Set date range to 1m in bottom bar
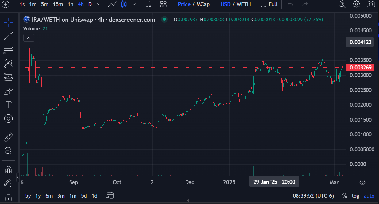The height and width of the screenshot is (204, 379). (73, 196)
